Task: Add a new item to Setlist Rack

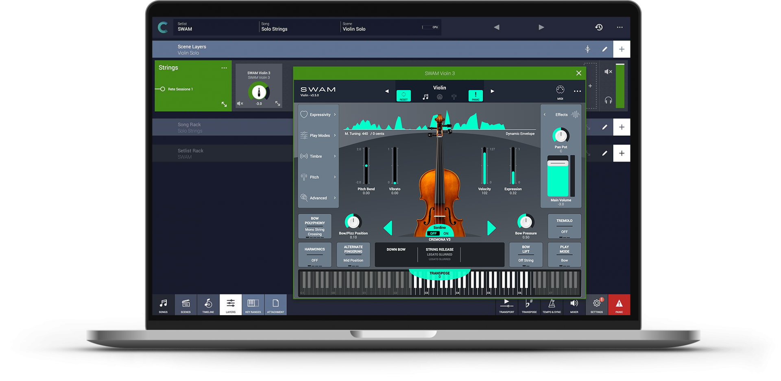Action: (x=622, y=153)
